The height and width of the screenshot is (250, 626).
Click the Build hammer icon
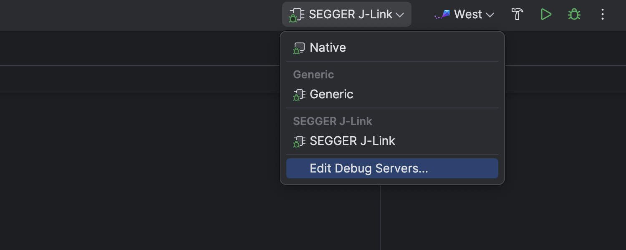point(517,15)
